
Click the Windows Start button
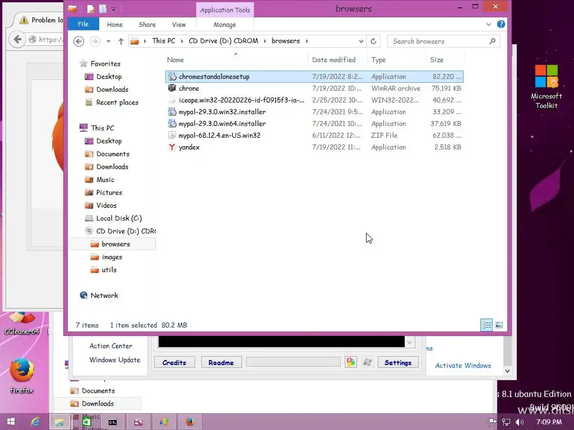pos(11,422)
